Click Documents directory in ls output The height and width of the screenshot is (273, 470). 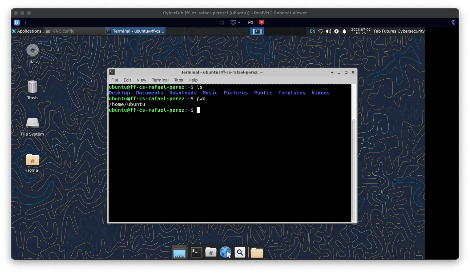point(150,93)
